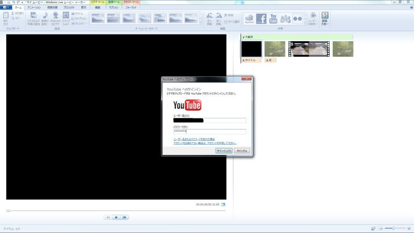The width and height of the screenshot is (414, 233).
Task: Click Undo in quick access toolbar
Action: [x=13, y=2]
